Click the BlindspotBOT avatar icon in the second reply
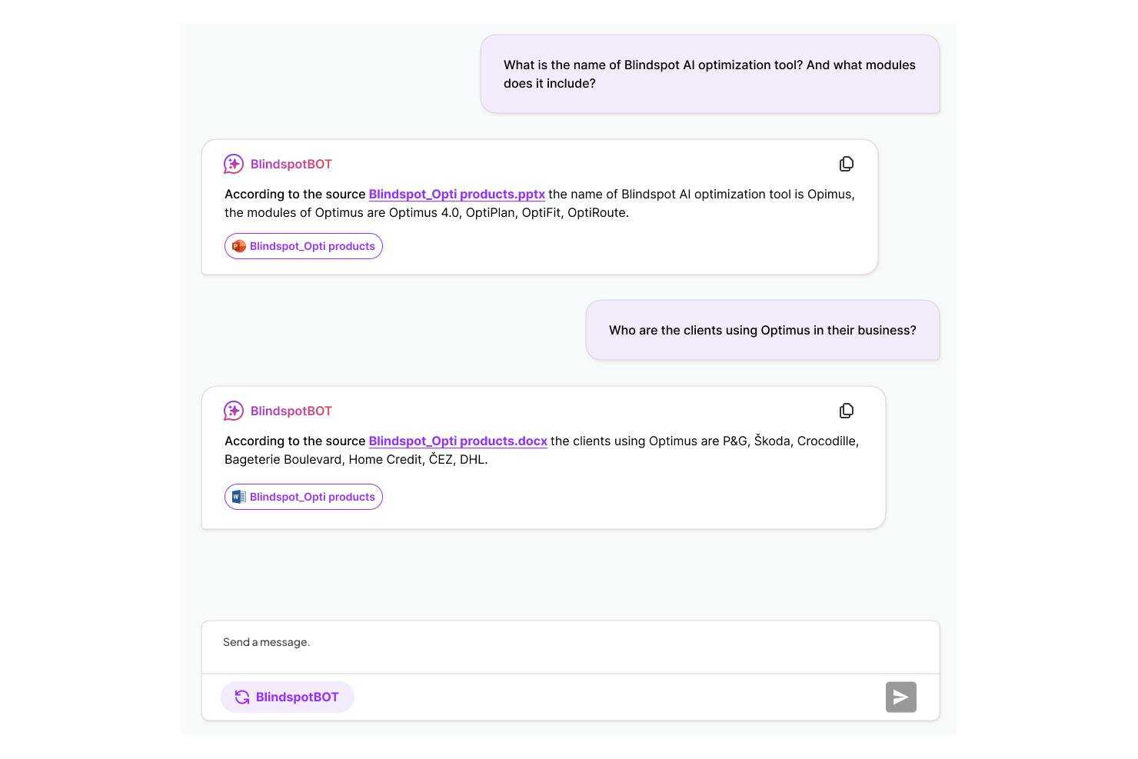Screen dimensions: 1138x759 [x=234, y=411]
